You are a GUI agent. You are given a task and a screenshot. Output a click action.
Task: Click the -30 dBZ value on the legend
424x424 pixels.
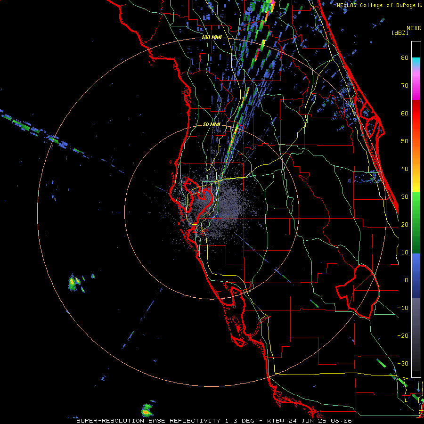[403, 363]
